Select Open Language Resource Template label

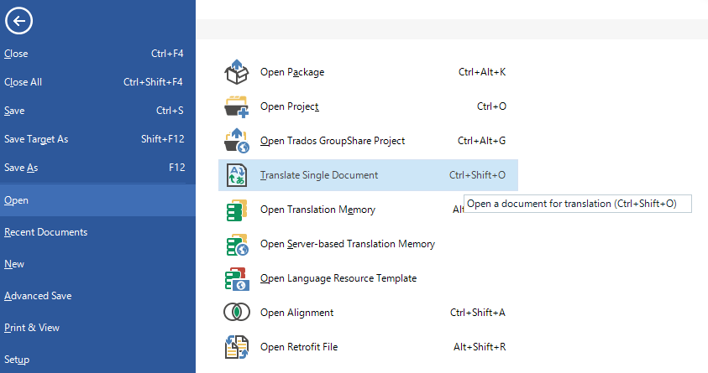(x=338, y=278)
